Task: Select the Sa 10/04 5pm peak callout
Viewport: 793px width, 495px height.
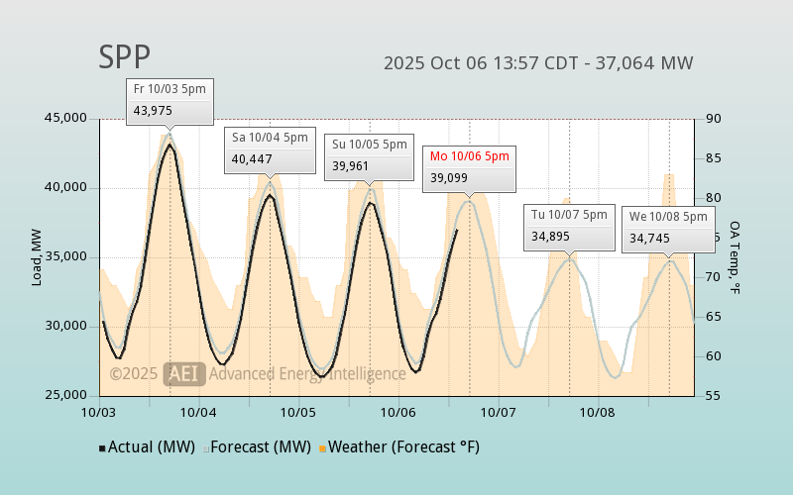Action: (270, 148)
